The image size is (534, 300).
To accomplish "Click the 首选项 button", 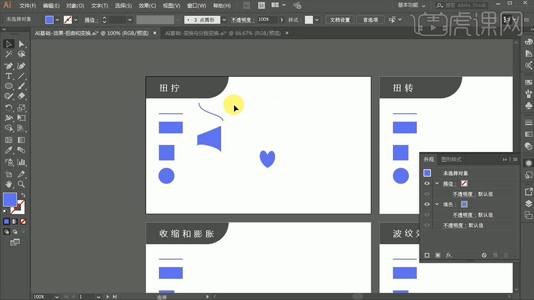I will [370, 20].
